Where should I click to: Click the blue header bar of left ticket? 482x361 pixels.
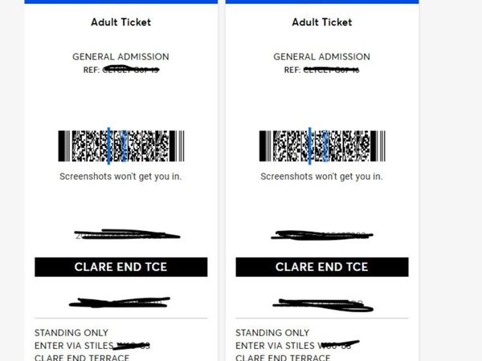[x=120, y=2]
